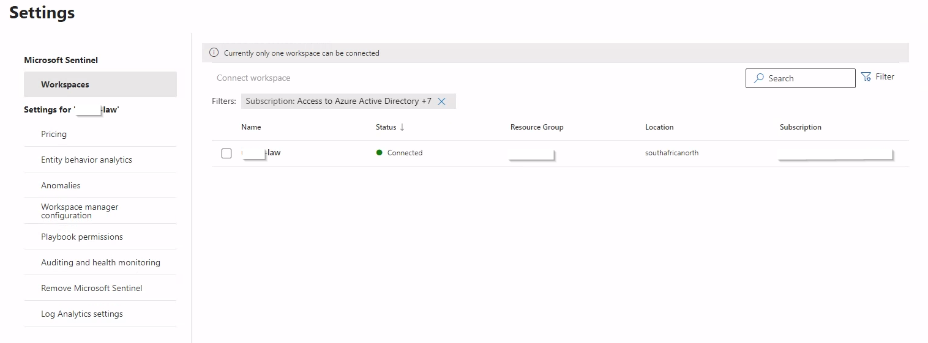Viewport: 928px width, 343px height.
Task: Click into the Search input field
Action: (808, 78)
